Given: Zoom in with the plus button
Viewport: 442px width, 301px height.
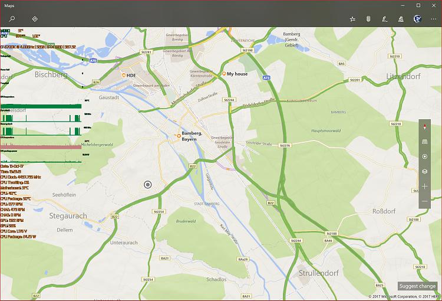Looking at the screenshot, I should [424, 187].
